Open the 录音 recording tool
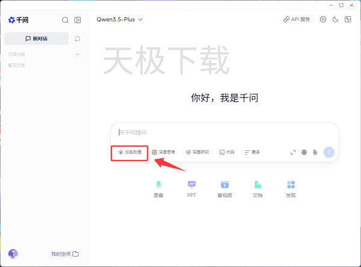The height and width of the screenshot is (267, 361). (159, 188)
